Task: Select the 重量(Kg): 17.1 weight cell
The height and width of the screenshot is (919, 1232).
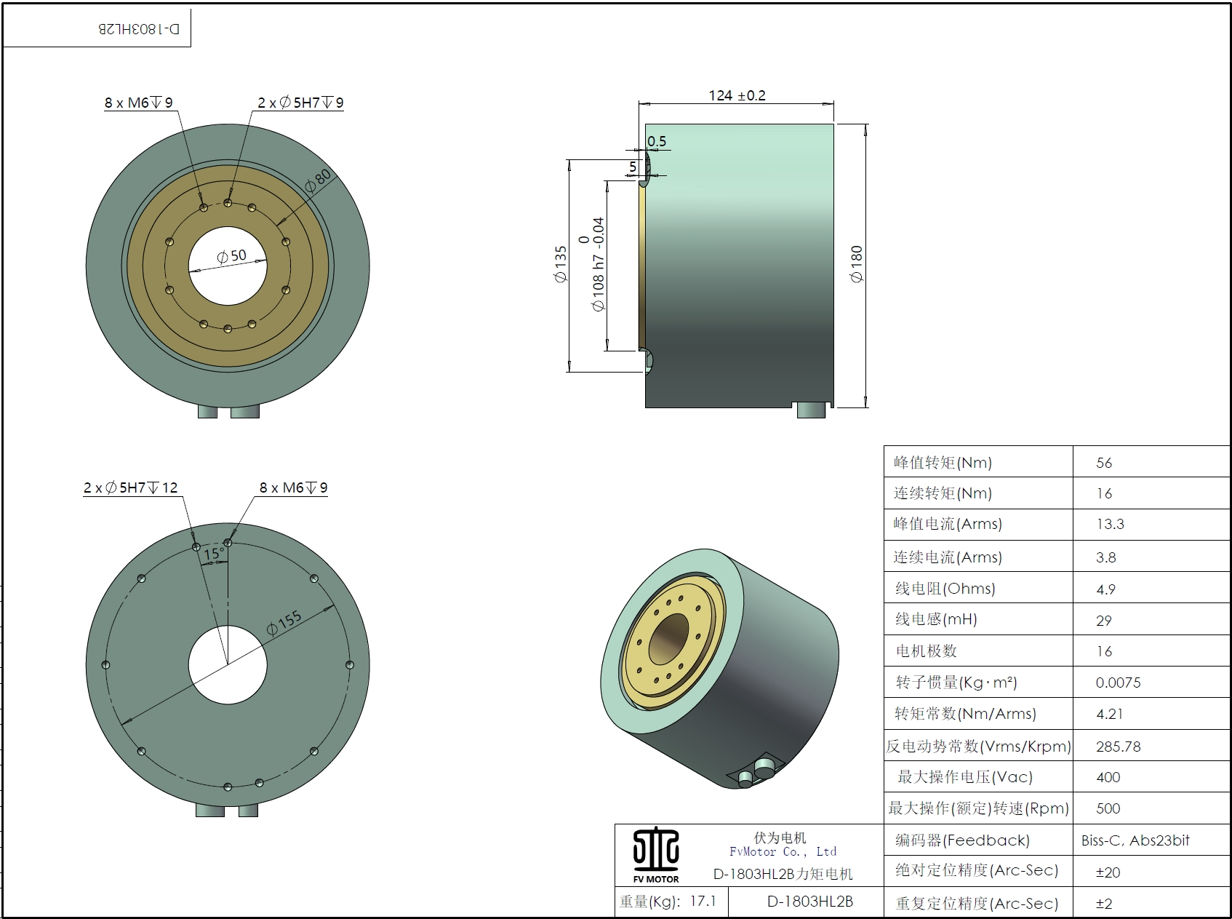Action: coord(671,902)
